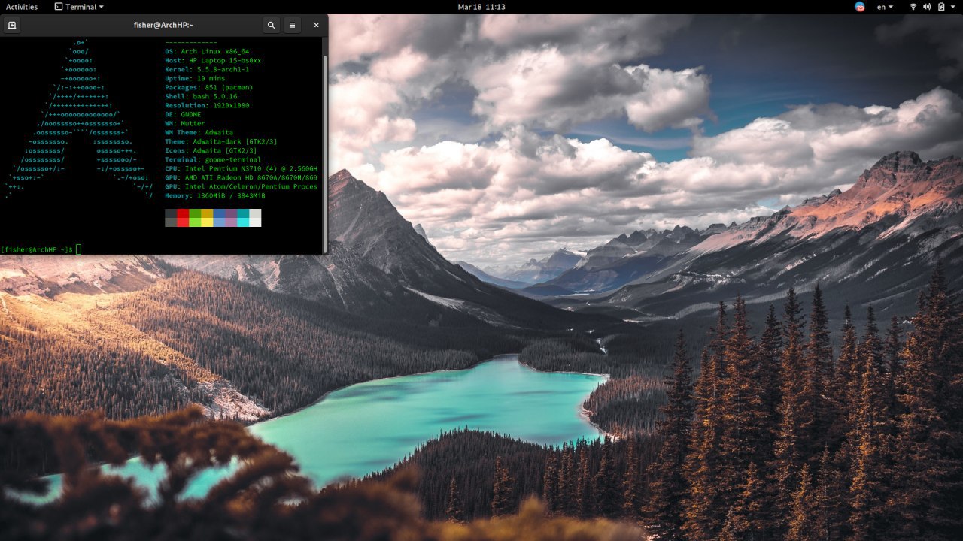Click the WM Theme: Adwaita line
This screenshot has width=963, height=541.
(199, 132)
